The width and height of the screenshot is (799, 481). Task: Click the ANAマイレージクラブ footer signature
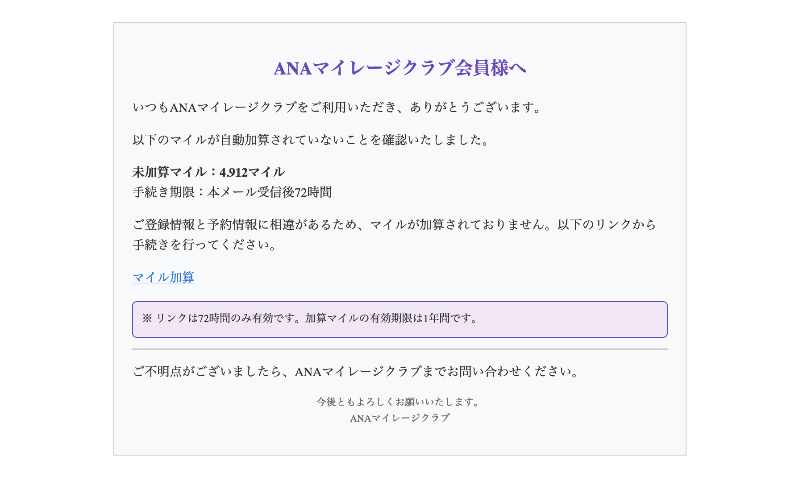pos(400,418)
